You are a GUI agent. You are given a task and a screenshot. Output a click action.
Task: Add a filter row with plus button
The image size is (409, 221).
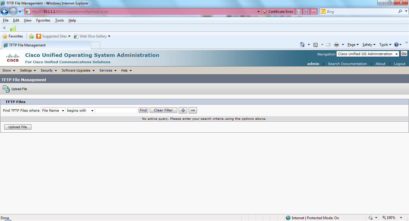[x=183, y=110]
